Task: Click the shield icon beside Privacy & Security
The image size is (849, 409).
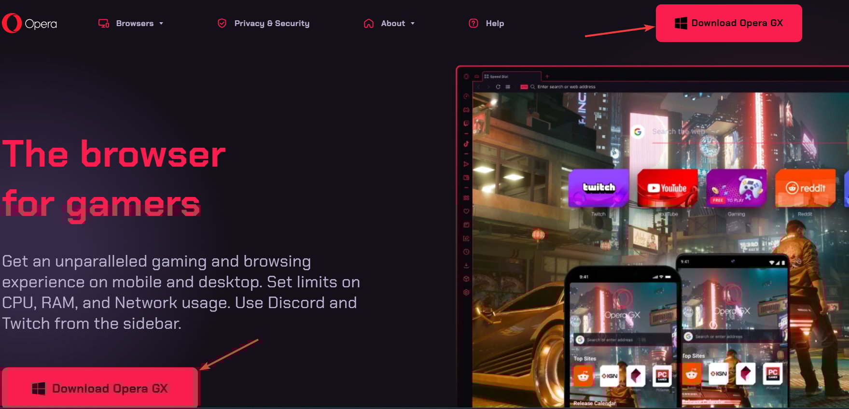Action: pyautogui.click(x=222, y=23)
